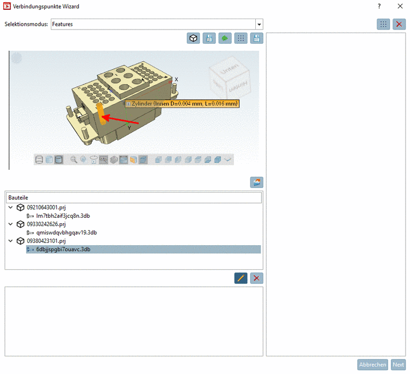This screenshot has height=374, width=410.
Task: Select lm7tbh2aif3jcq8n.3db file entry
Action: (63, 216)
